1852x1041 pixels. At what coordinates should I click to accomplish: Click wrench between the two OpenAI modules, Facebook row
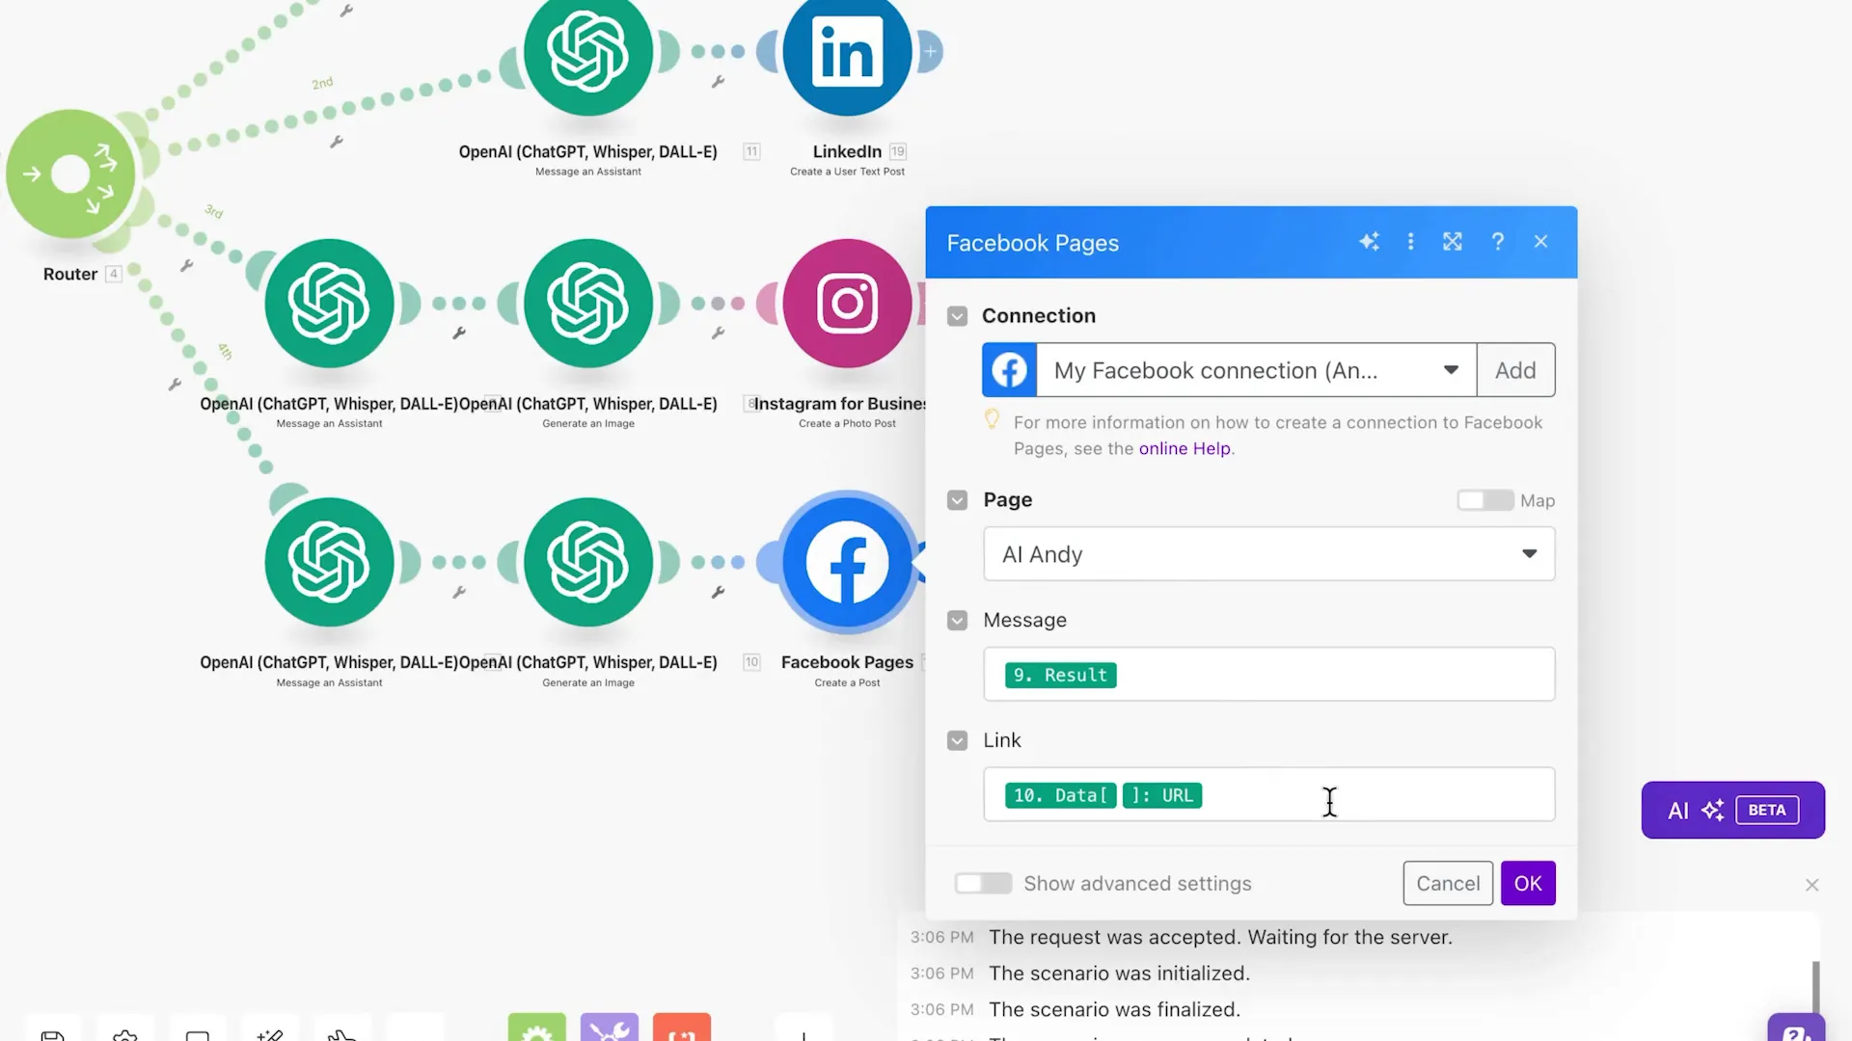pos(459,592)
